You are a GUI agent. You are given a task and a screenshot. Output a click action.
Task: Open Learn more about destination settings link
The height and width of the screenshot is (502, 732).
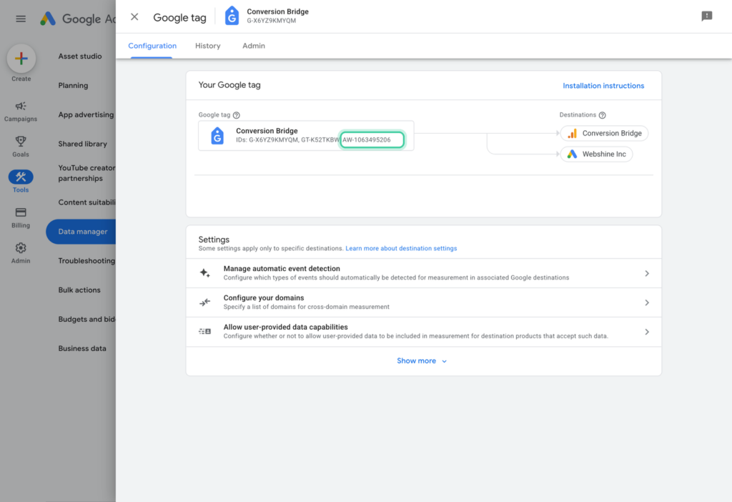pos(401,248)
